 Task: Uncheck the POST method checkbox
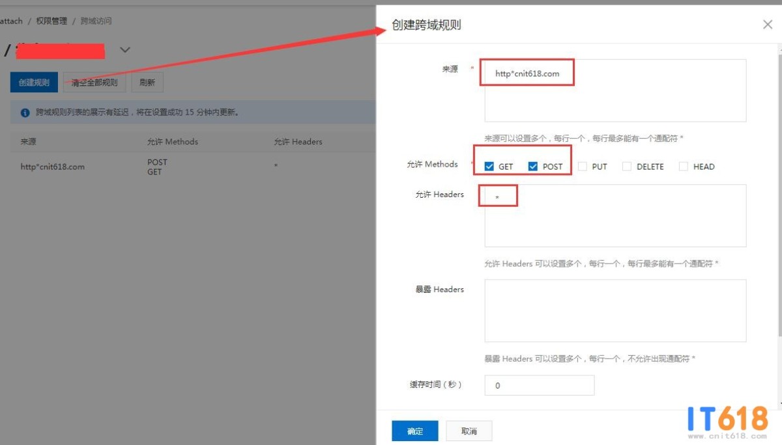pos(533,167)
